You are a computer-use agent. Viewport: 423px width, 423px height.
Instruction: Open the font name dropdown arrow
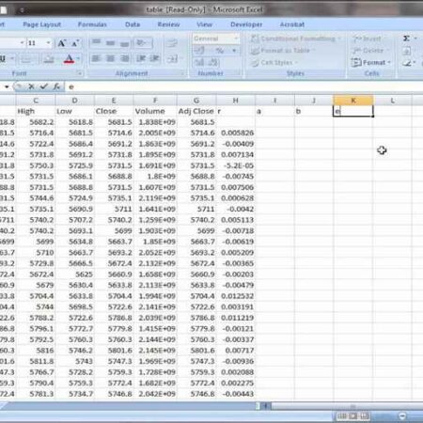[x=22, y=42]
